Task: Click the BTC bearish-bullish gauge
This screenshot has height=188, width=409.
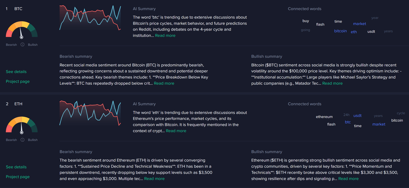Action: point(22,30)
